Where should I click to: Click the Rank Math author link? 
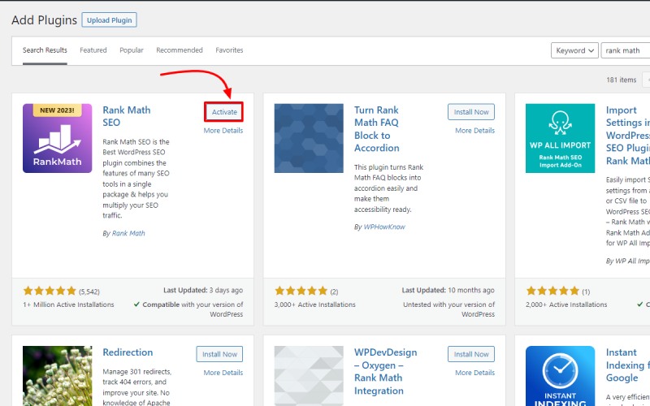pos(128,233)
